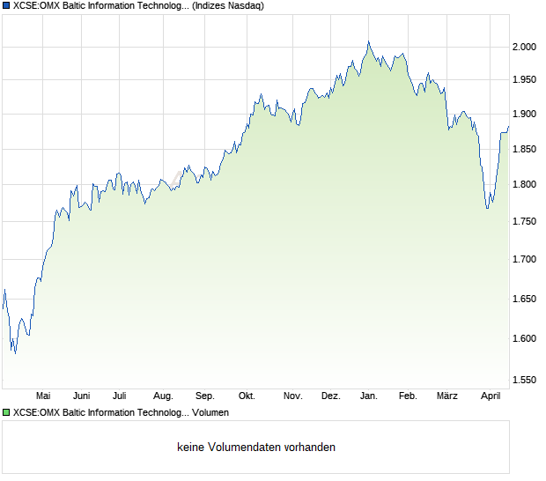546x481 pixels.
Task: Click the green Volumen legend square
Action: (6, 413)
